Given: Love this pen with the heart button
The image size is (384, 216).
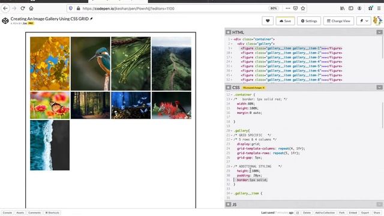Looking at the screenshot, I should [x=268, y=21].
